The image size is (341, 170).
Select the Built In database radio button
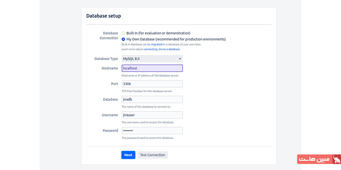click(123, 33)
